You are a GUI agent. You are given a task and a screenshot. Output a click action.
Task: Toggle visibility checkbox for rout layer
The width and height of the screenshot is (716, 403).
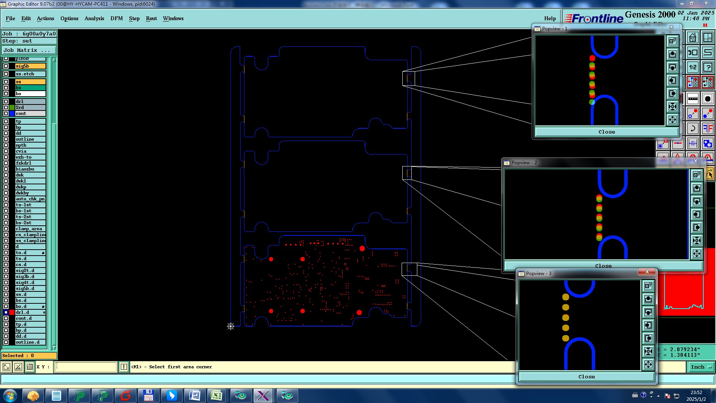[x=6, y=113]
